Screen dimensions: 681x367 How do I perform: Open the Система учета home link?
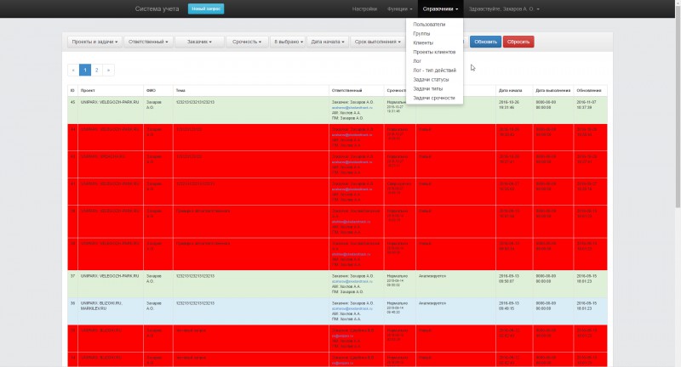[x=157, y=8]
